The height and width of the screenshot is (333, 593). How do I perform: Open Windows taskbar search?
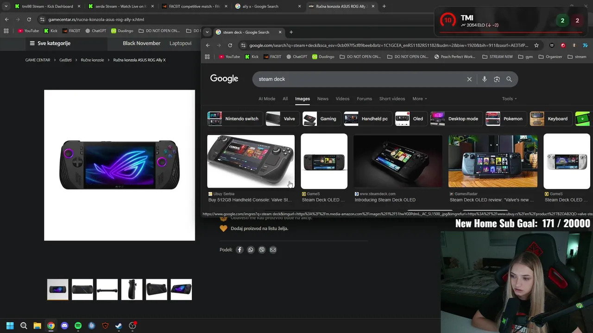pyautogui.click(x=24, y=326)
